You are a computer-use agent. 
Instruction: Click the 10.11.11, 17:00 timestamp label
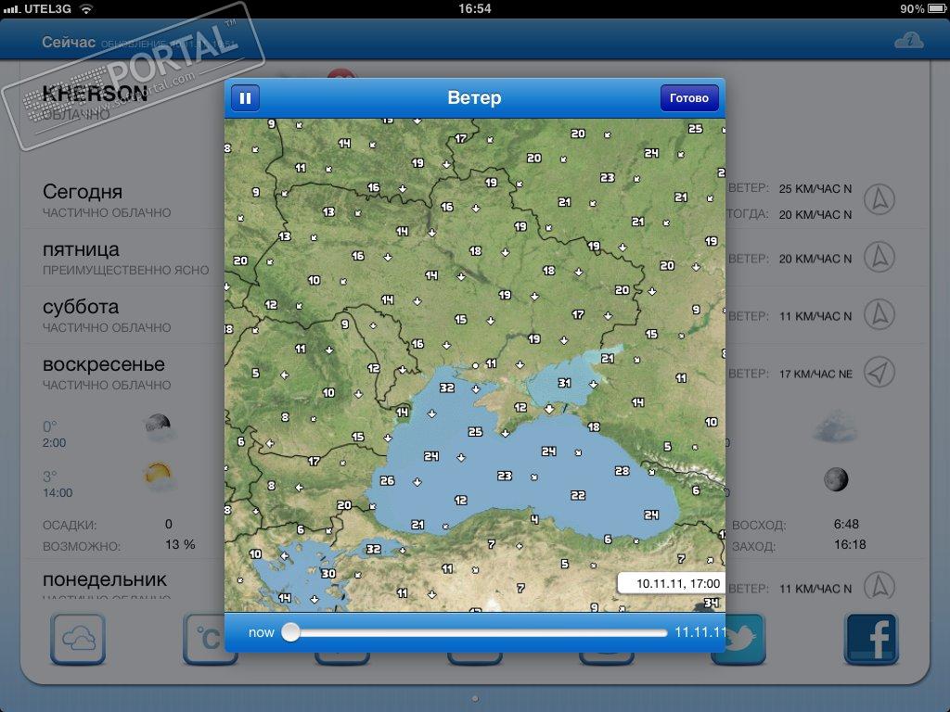coord(672,584)
